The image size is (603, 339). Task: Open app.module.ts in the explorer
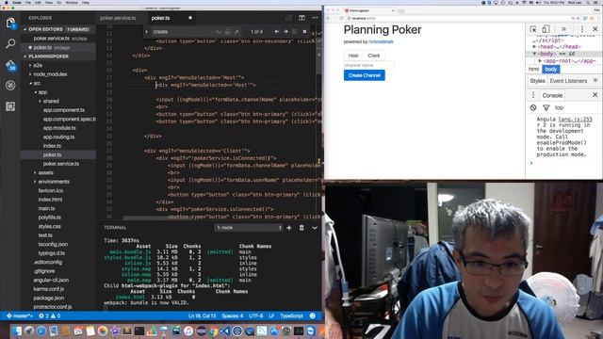[59, 128]
